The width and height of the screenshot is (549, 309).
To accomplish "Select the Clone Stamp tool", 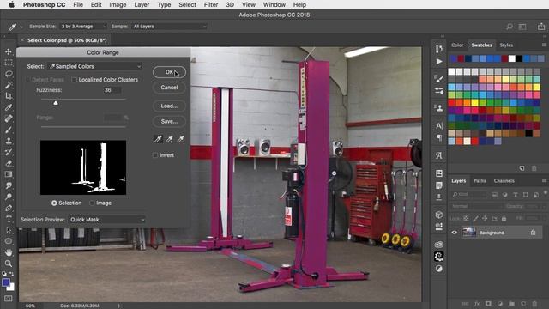I will [x=9, y=141].
